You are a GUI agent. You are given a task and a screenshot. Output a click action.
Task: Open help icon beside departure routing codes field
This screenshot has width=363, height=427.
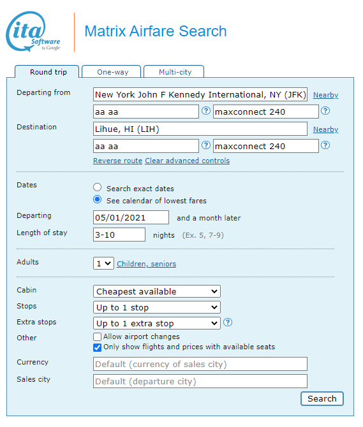point(206,111)
